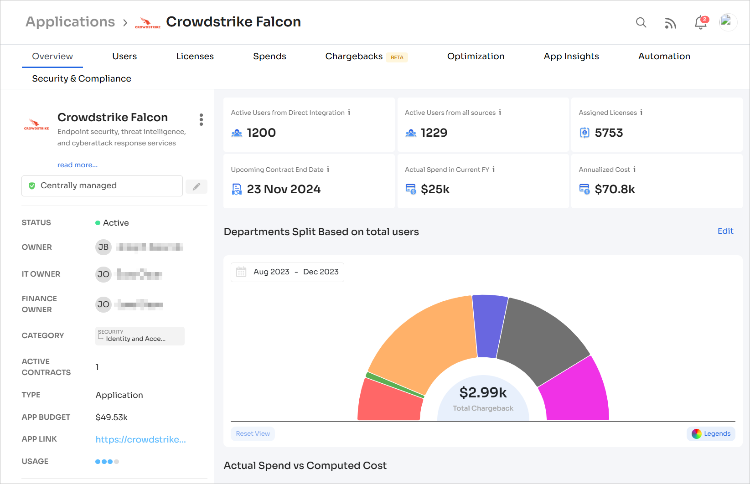This screenshot has width=750, height=484.
Task: Show the chart Legends
Action: click(711, 434)
